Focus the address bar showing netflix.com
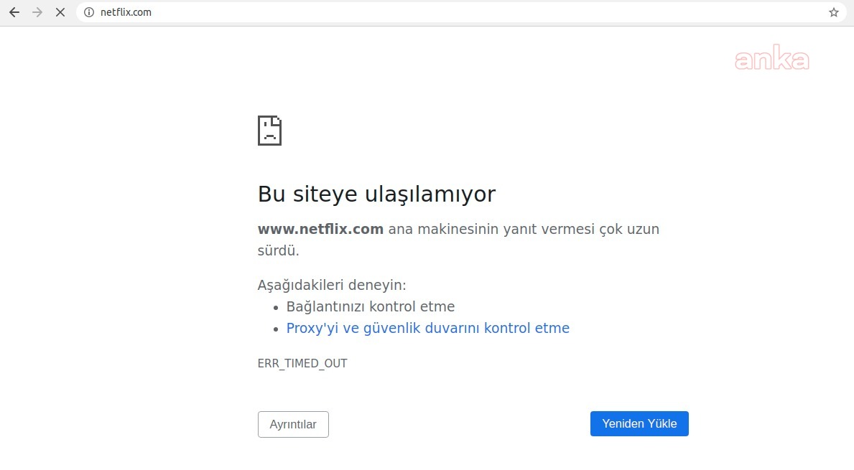Viewport: 854px width, 470px height. pyautogui.click(x=431, y=12)
